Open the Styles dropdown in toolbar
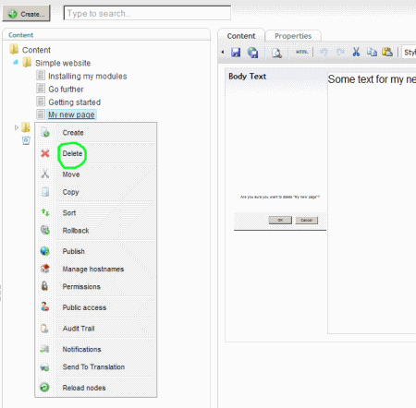This screenshot has height=408, width=416. [409, 53]
